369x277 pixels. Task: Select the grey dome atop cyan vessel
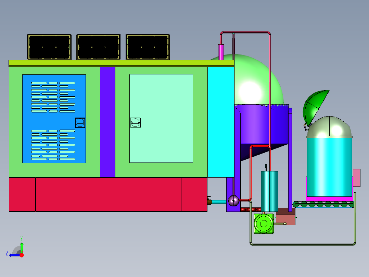point(329,127)
